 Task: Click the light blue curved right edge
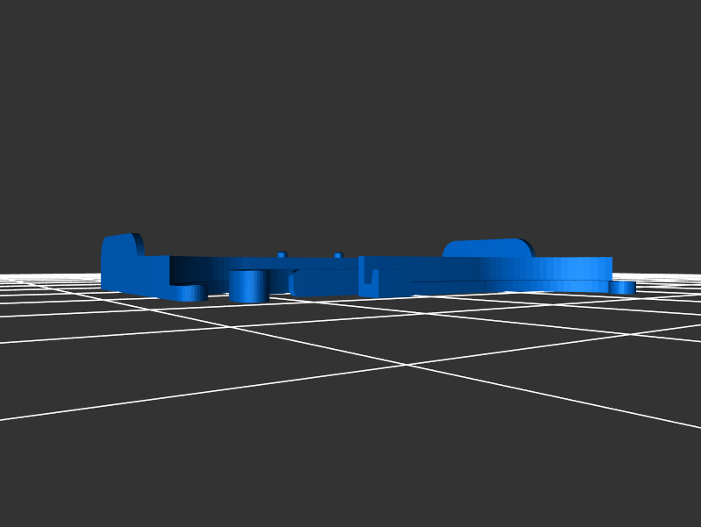(x=578, y=267)
